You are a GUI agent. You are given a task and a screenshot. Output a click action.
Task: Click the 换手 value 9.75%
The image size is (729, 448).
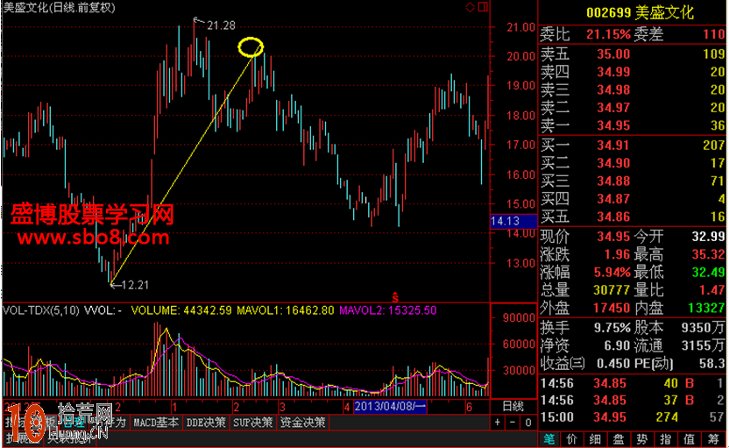click(612, 328)
